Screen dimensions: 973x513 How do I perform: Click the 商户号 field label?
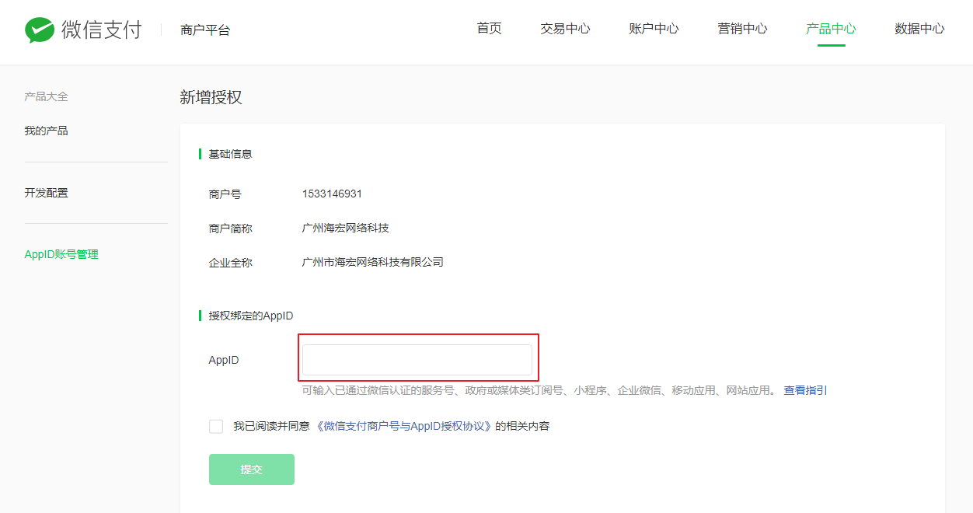(225, 194)
